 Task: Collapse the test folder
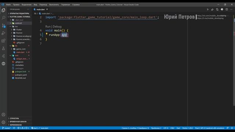tap(19, 55)
